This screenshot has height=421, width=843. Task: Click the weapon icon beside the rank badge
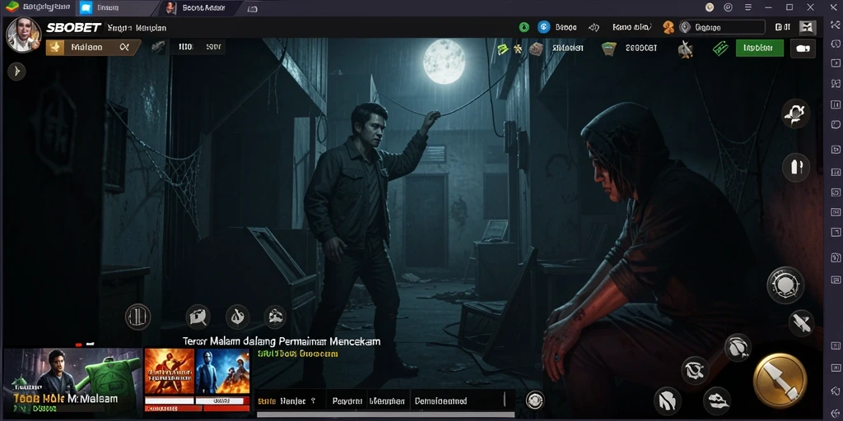[x=158, y=47]
